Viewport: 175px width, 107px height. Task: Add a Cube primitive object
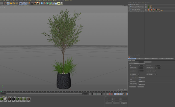click(42, 3)
